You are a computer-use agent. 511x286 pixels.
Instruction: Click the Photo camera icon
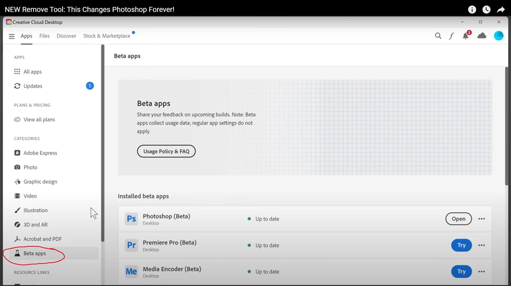(x=17, y=167)
